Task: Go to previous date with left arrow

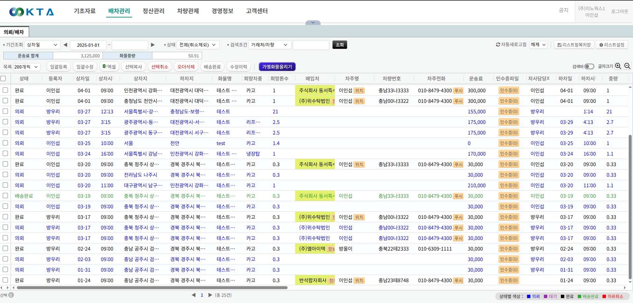Action: (x=65, y=45)
